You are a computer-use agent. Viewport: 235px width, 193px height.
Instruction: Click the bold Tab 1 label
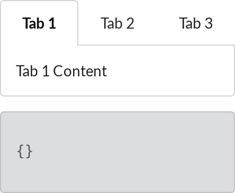click(39, 23)
